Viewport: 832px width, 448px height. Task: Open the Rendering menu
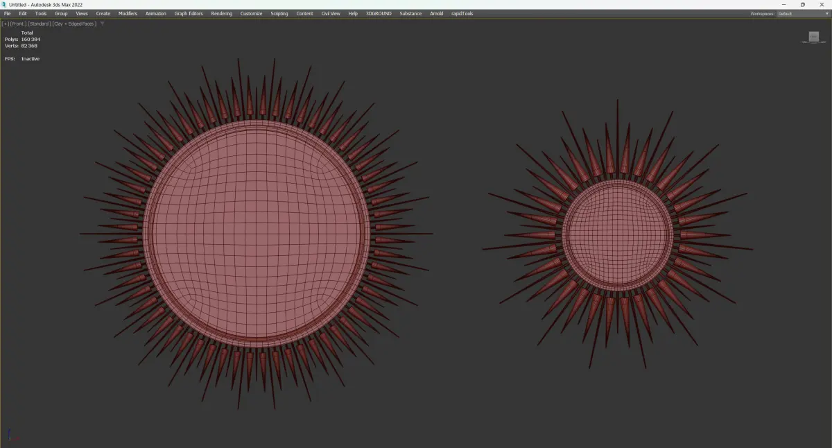(x=222, y=13)
